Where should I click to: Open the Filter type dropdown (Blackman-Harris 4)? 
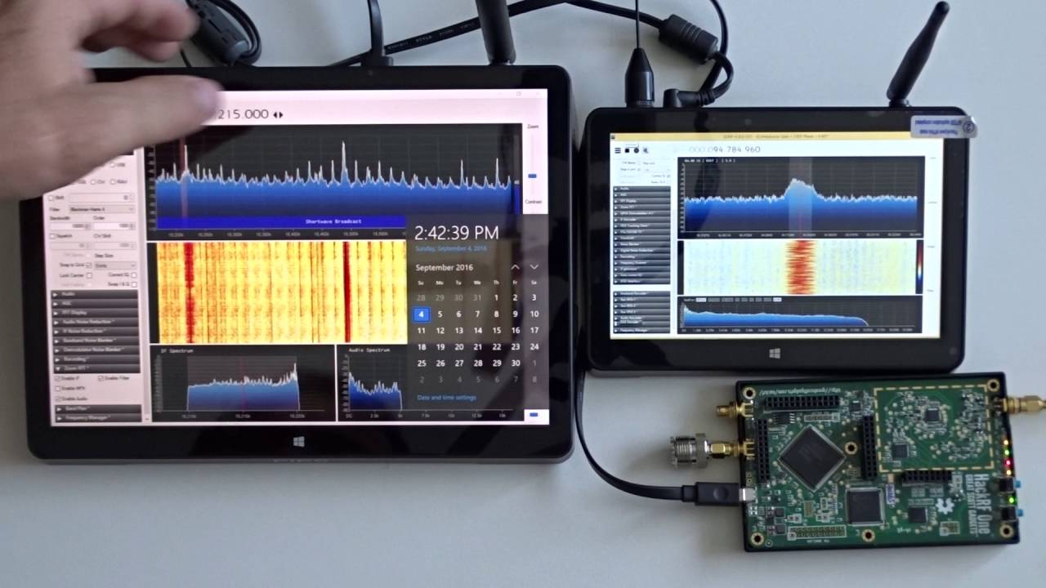pyautogui.click(x=102, y=209)
